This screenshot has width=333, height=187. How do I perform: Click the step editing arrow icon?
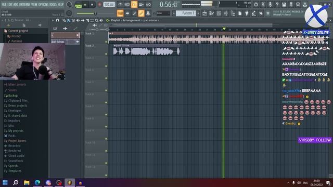tap(127, 14)
